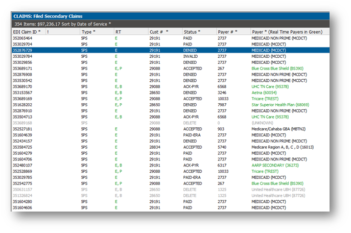Click Star Superior Health Plan (68069) payer
Viewport: 351px width, 233px height.
[x=280, y=105]
